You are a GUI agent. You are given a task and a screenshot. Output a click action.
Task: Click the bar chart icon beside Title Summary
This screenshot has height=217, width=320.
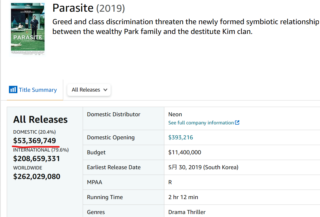(13, 90)
